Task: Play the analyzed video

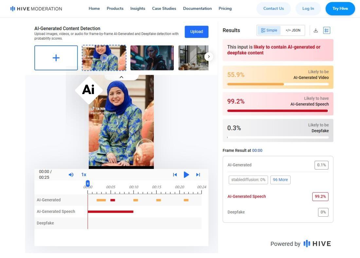Action: (x=186, y=175)
